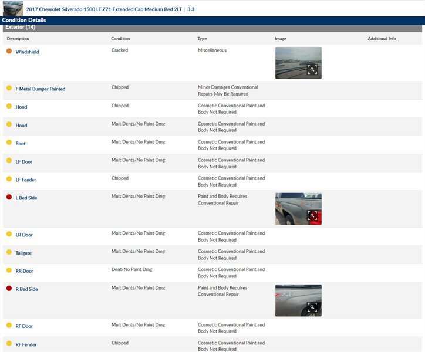Select Paint and Body Requires Repair for L Bed Side
The width and height of the screenshot is (425, 352).
[x=222, y=199]
